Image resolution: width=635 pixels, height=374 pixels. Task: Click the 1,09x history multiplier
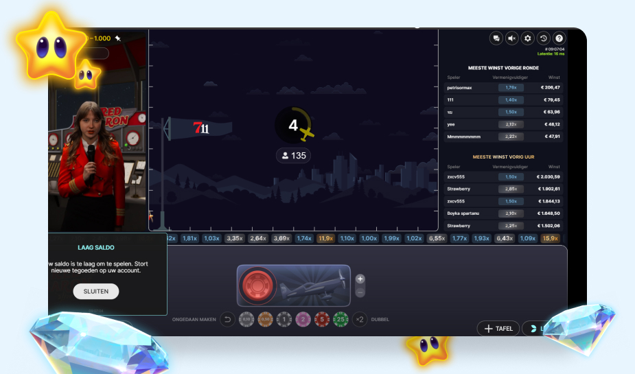pyautogui.click(x=528, y=238)
